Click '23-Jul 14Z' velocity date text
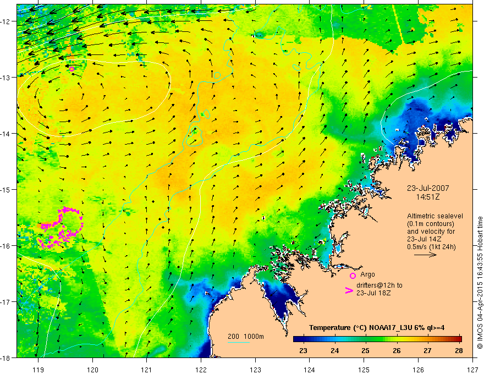484x374 pixels. click(424, 239)
